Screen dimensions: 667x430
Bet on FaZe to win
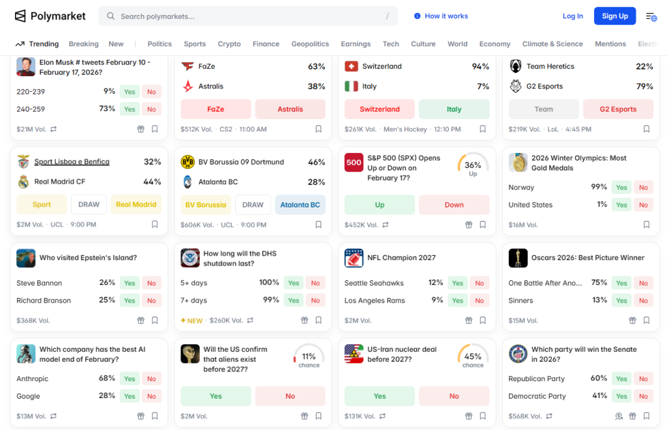click(216, 109)
